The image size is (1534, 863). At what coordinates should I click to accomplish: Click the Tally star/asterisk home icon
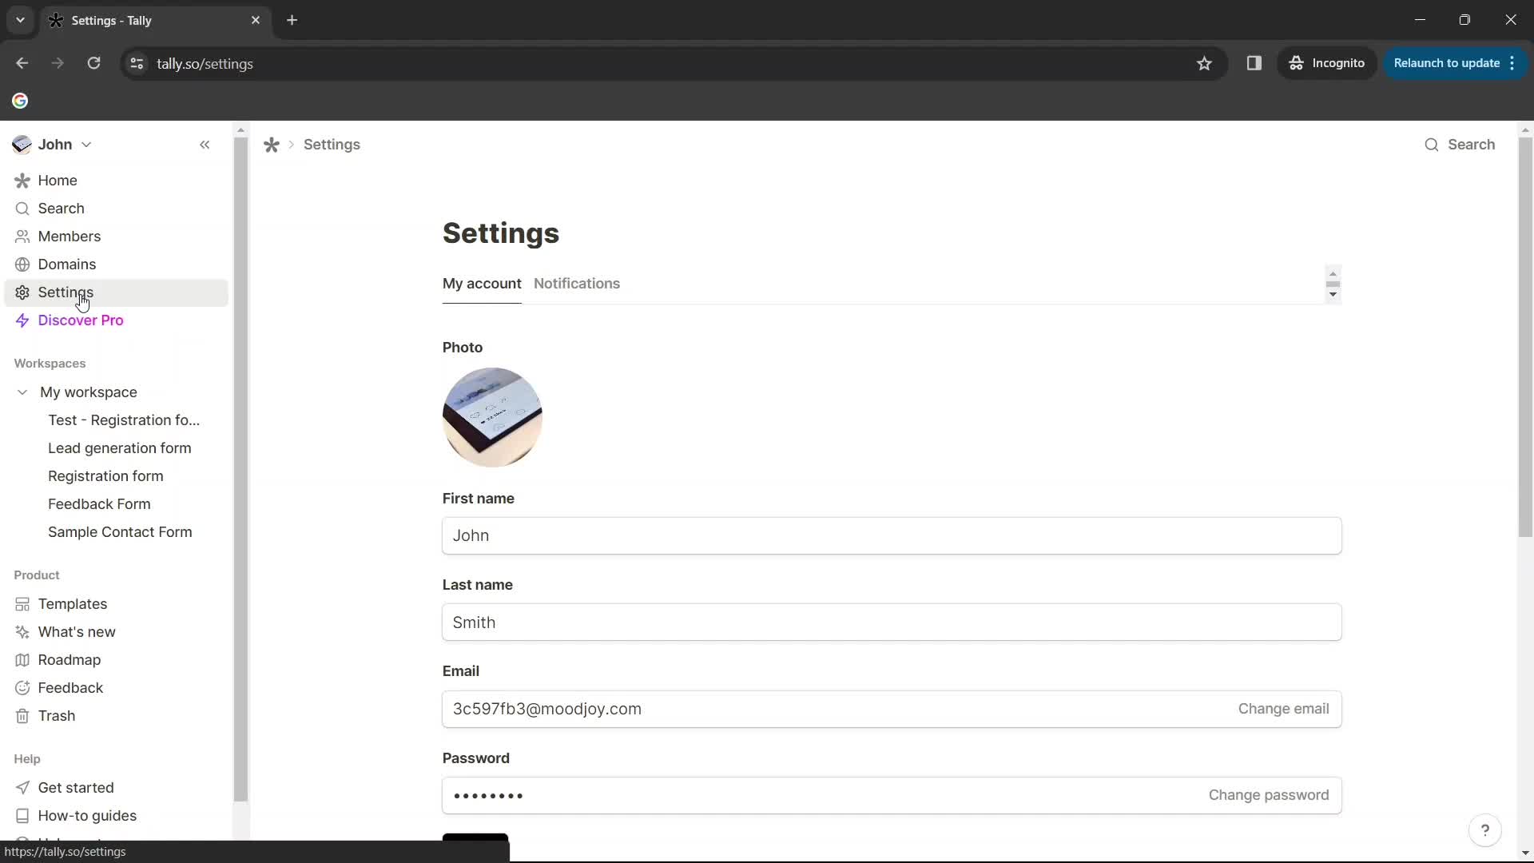[x=271, y=145]
